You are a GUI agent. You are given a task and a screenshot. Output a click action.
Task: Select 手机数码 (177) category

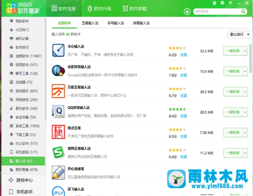(x=23, y=152)
